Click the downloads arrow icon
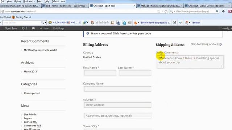This screenshot has width=232, height=130. tap(223, 11)
